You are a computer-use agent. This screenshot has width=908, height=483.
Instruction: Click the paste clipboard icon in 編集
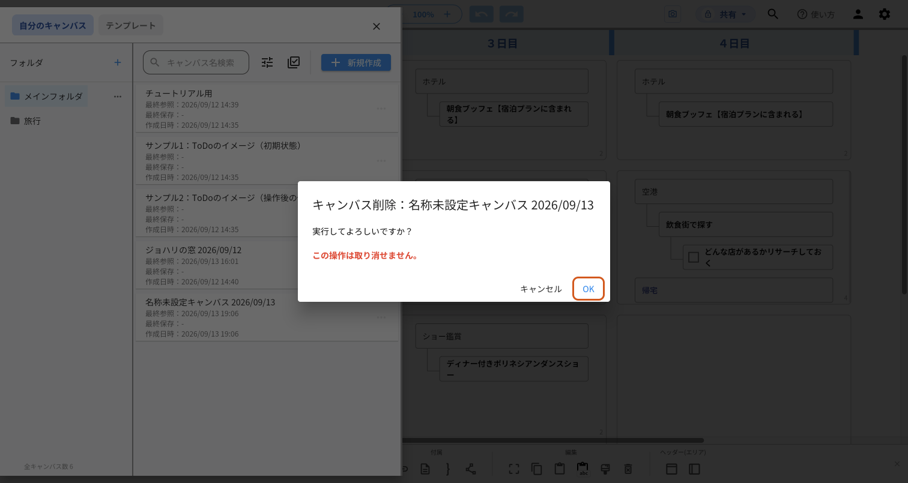point(560,469)
